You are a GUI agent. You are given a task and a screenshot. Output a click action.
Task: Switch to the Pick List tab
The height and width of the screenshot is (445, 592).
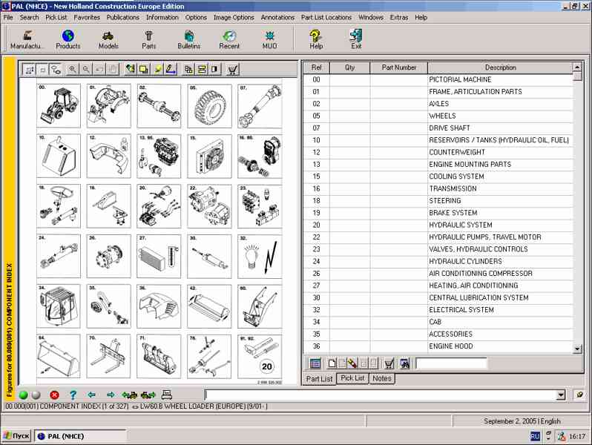[352, 378]
